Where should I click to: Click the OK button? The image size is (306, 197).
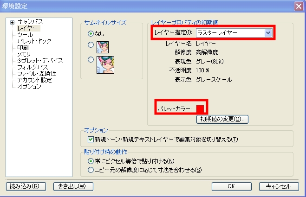point(231,186)
